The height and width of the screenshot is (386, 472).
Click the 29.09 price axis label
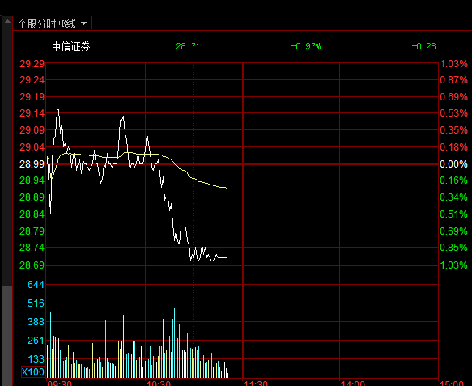tap(32, 130)
